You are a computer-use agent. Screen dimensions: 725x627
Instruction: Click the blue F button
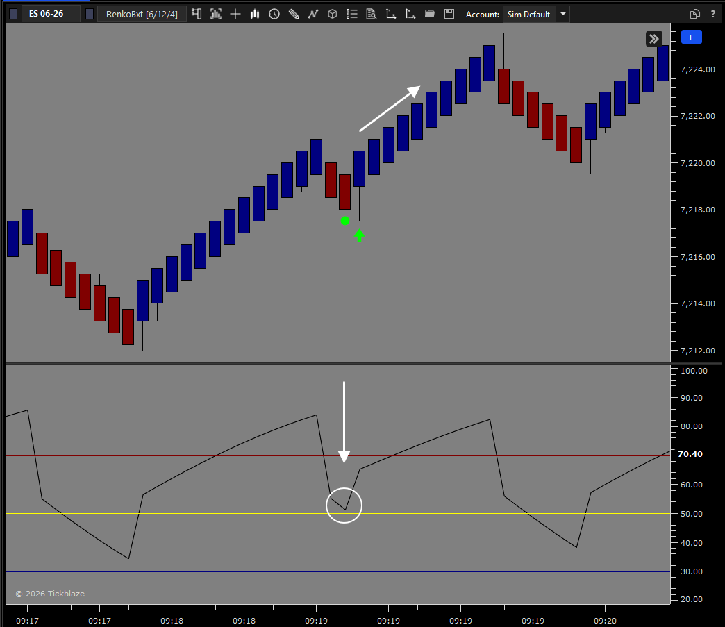pyautogui.click(x=692, y=37)
